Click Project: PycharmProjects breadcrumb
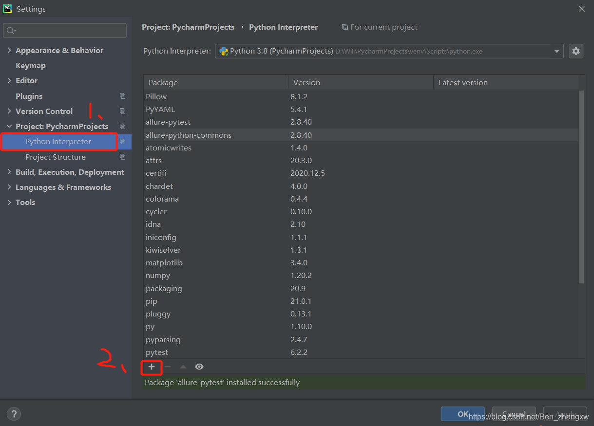This screenshot has height=426, width=594. pyautogui.click(x=188, y=27)
